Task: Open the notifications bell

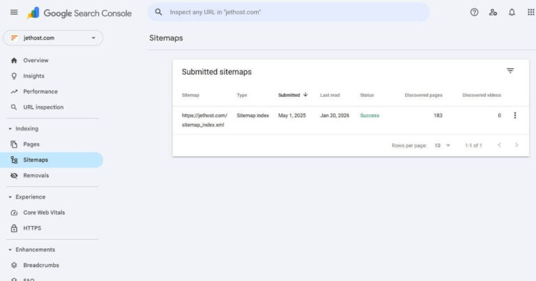Action: pyautogui.click(x=512, y=13)
